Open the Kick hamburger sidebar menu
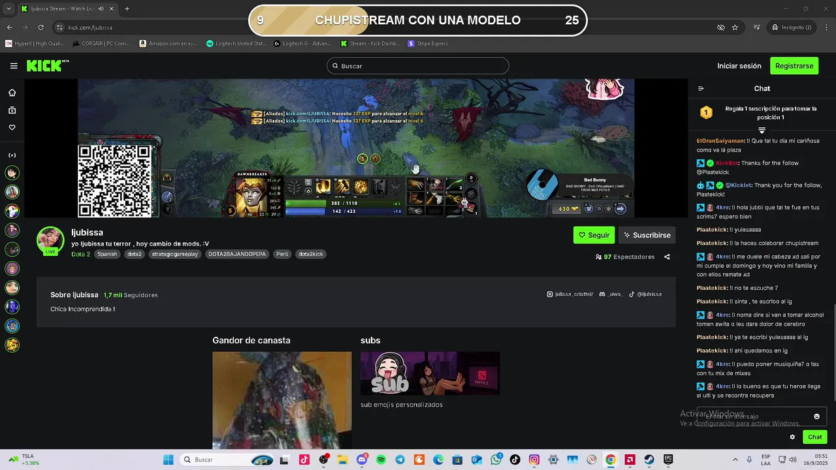Screen dimensions: 836x470 pos(14,66)
